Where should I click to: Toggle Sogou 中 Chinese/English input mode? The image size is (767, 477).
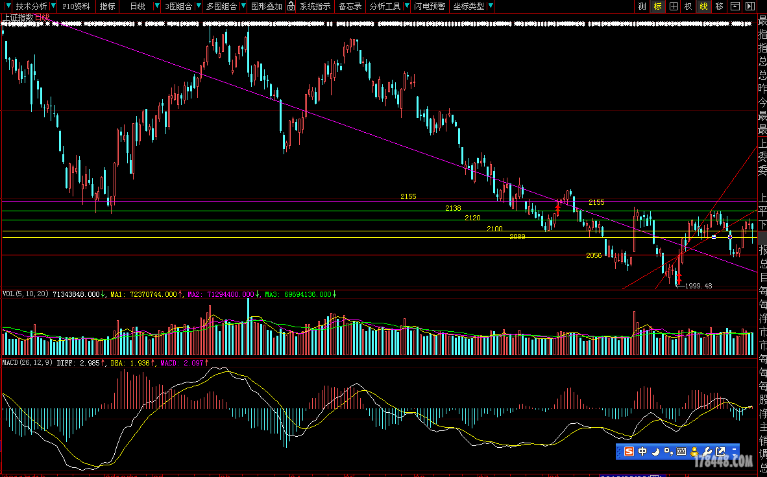point(642,451)
